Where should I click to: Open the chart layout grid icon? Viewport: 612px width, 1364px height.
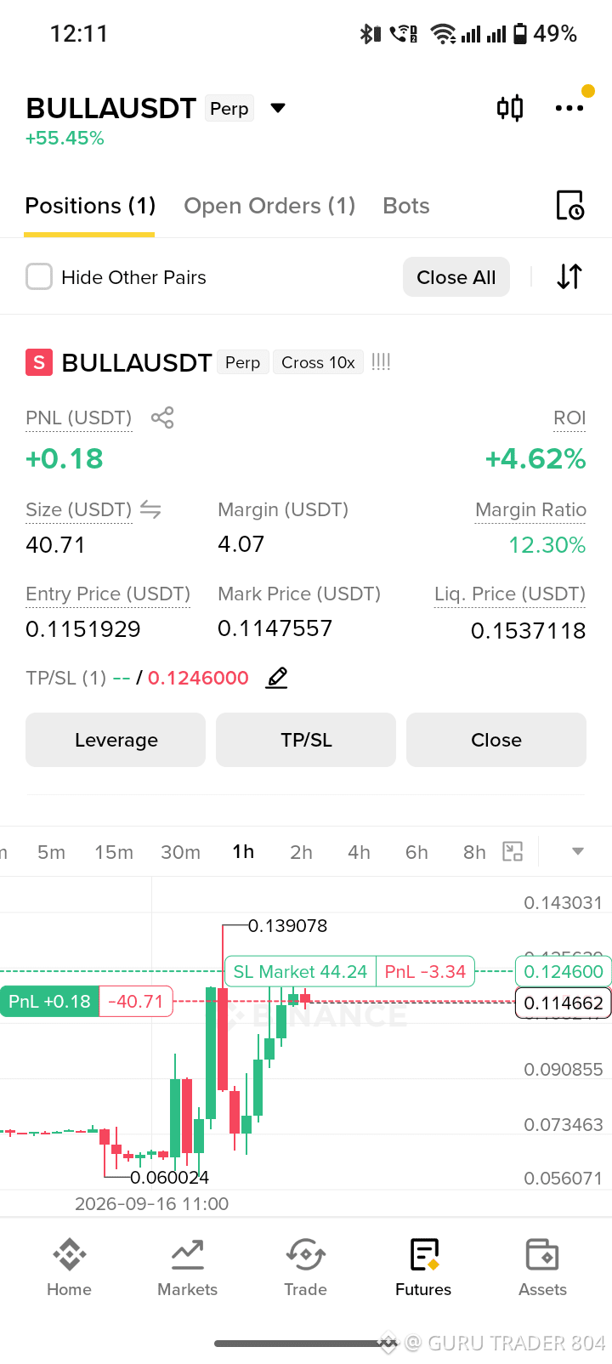[x=513, y=851]
